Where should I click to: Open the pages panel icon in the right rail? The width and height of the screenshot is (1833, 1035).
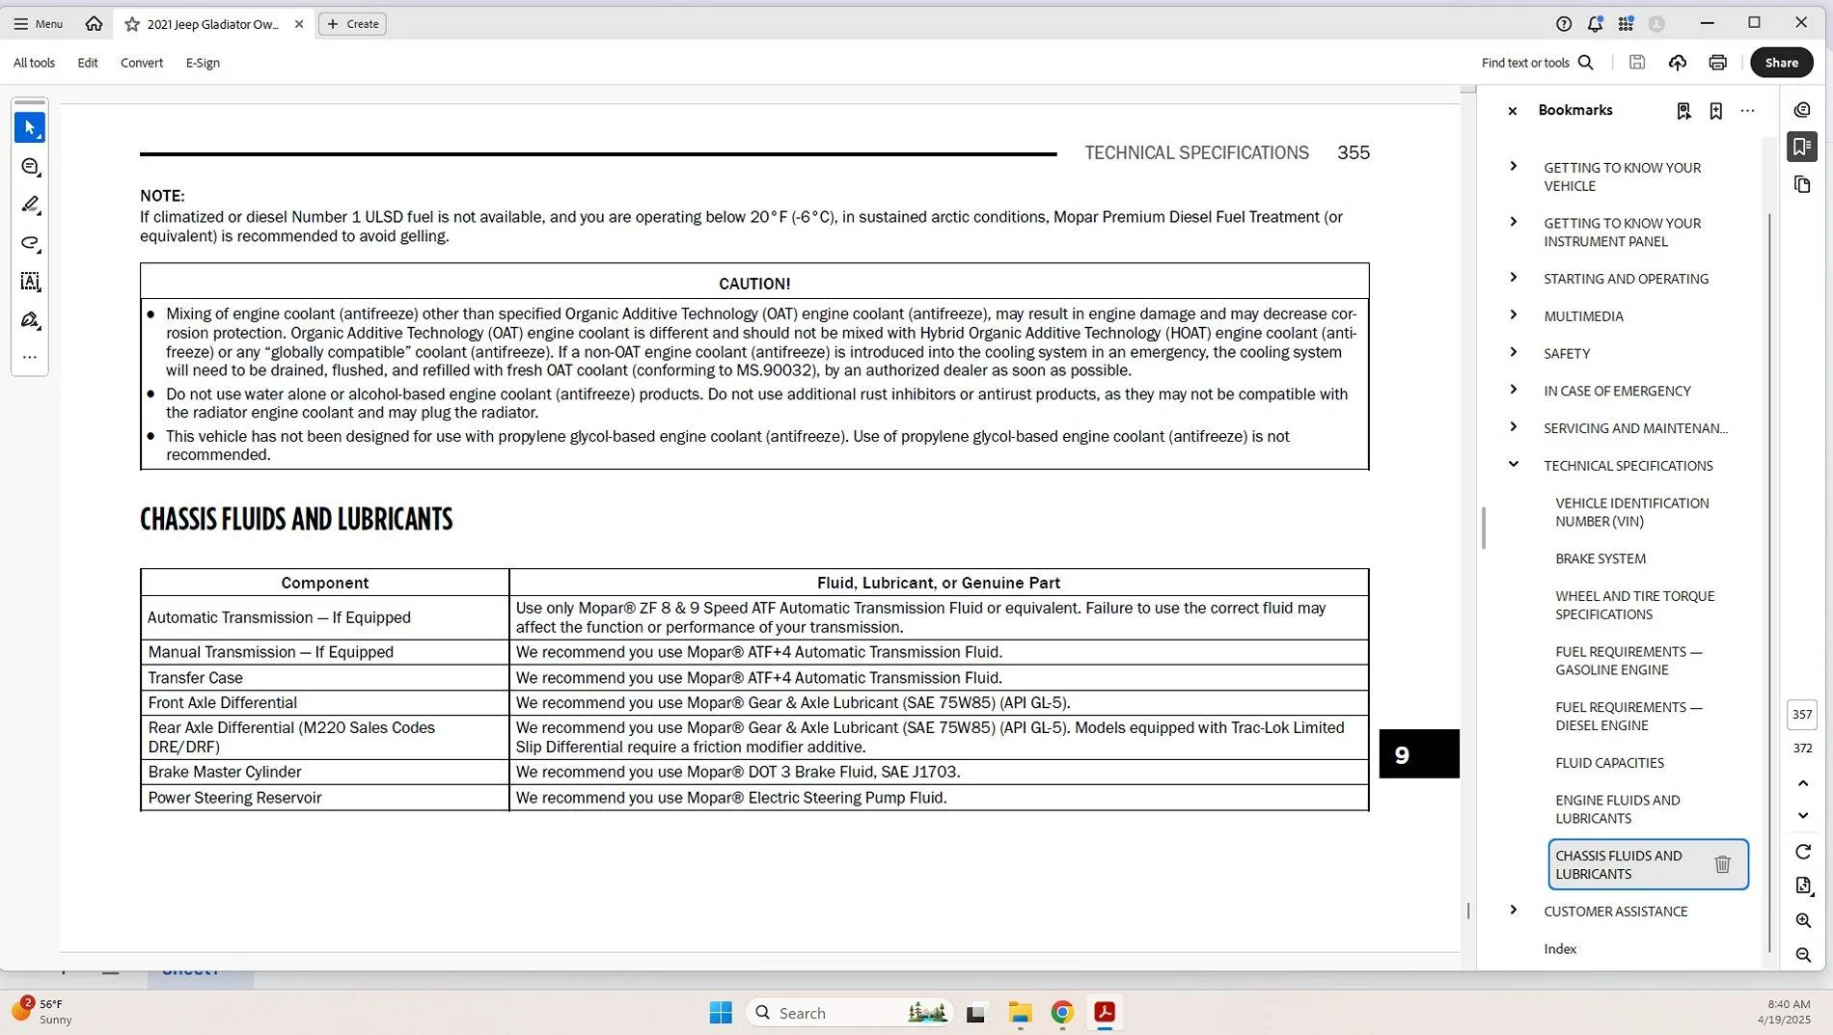tap(1802, 184)
